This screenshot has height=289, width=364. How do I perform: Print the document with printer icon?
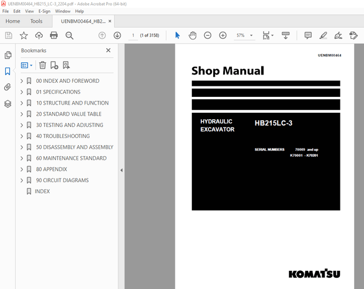pos(54,35)
